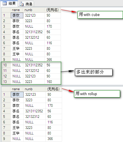Open the 消息 tab
Image resolution: width=123 pixels, height=142 pixels.
(x=26, y=4)
